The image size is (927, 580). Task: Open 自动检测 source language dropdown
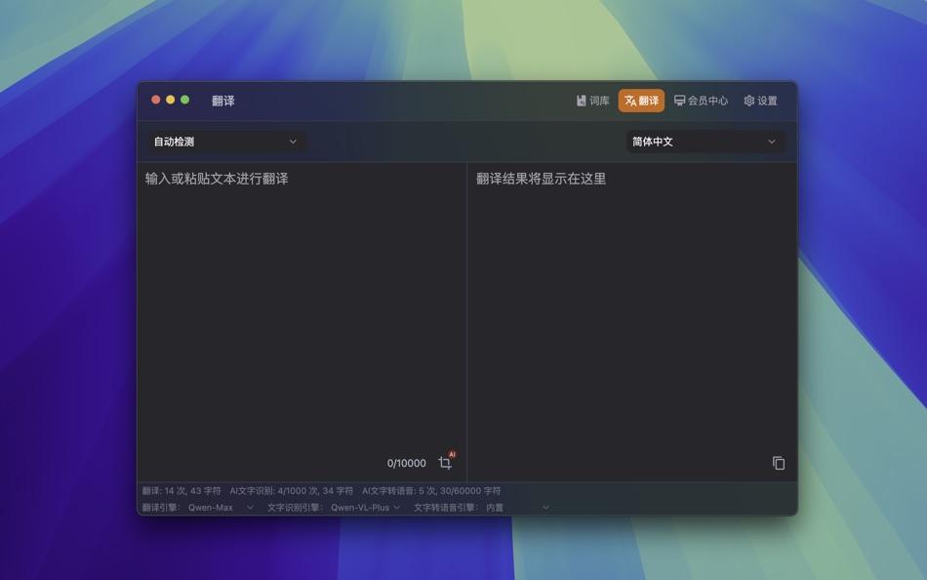tap(225, 142)
